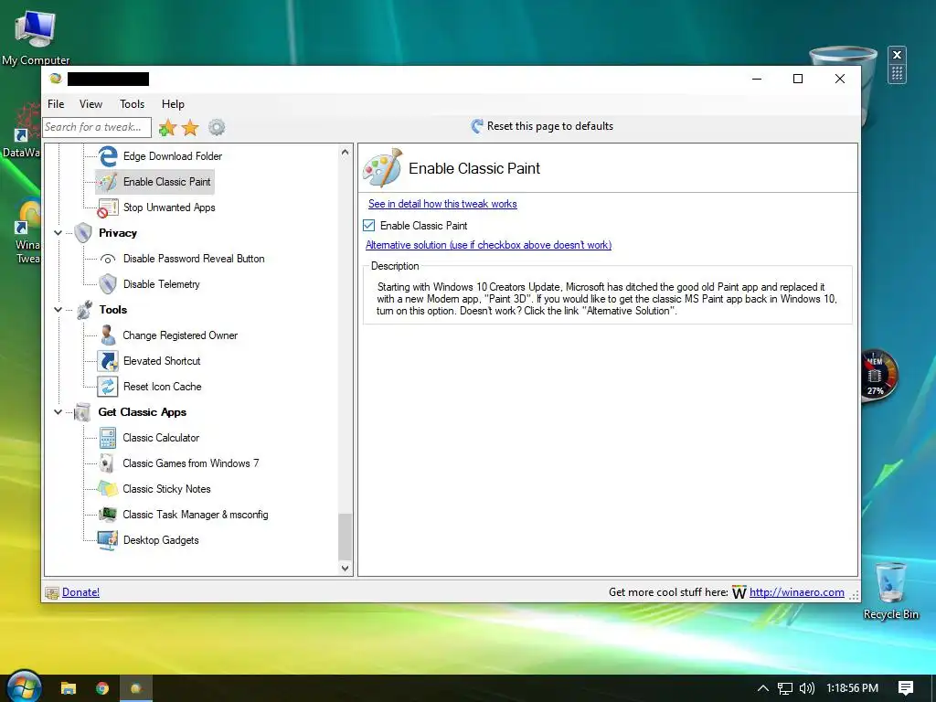
Task: Launch Chrome from the taskbar
Action: click(x=102, y=688)
